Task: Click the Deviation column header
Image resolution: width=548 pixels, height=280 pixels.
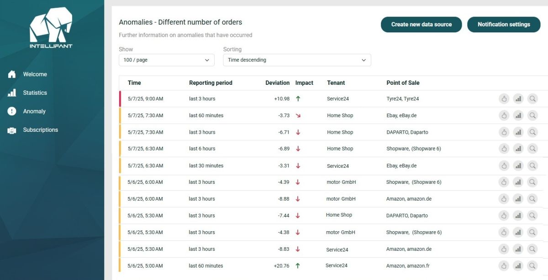Action: pos(277,83)
